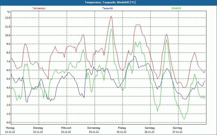217x135 pixels.
Task: Click the 10,0 y-axis value
Action: tap(8, 35)
